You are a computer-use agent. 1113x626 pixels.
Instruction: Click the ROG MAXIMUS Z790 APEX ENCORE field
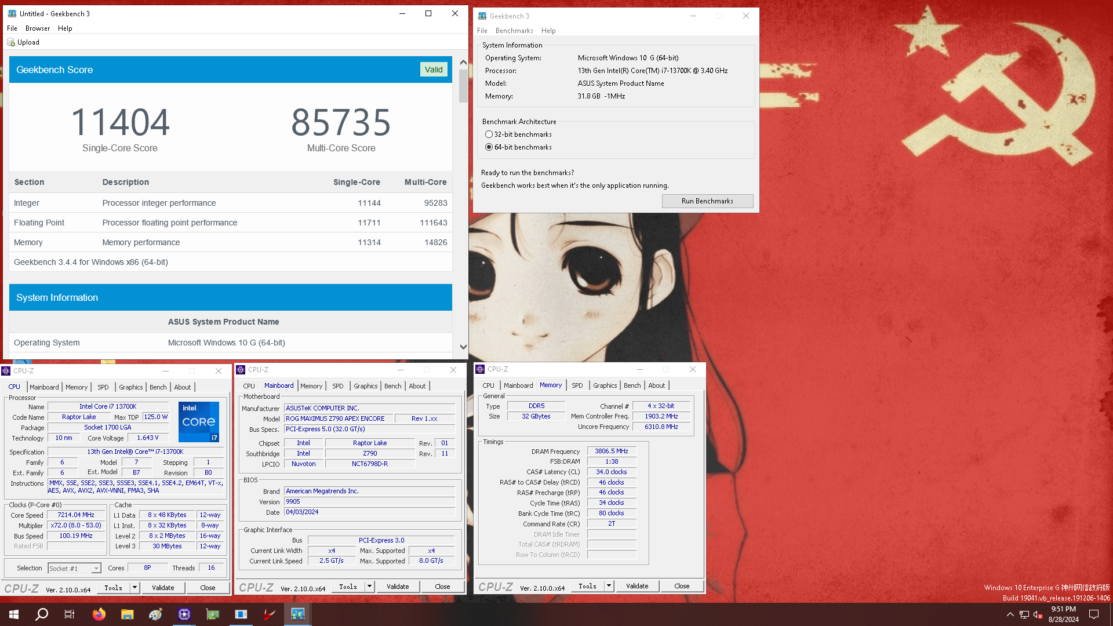coord(339,418)
